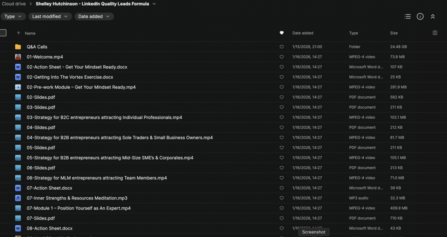The image size is (447, 237).
Task: Click the Q&A Calls folder icon
Action: 18,47
